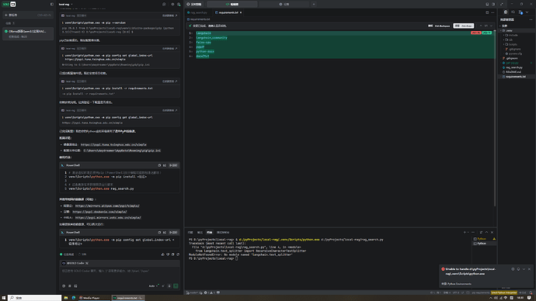Click Select Python Interpreter in the status bar
The width and height of the screenshot is (536, 301).
click(x=504, y=292)
